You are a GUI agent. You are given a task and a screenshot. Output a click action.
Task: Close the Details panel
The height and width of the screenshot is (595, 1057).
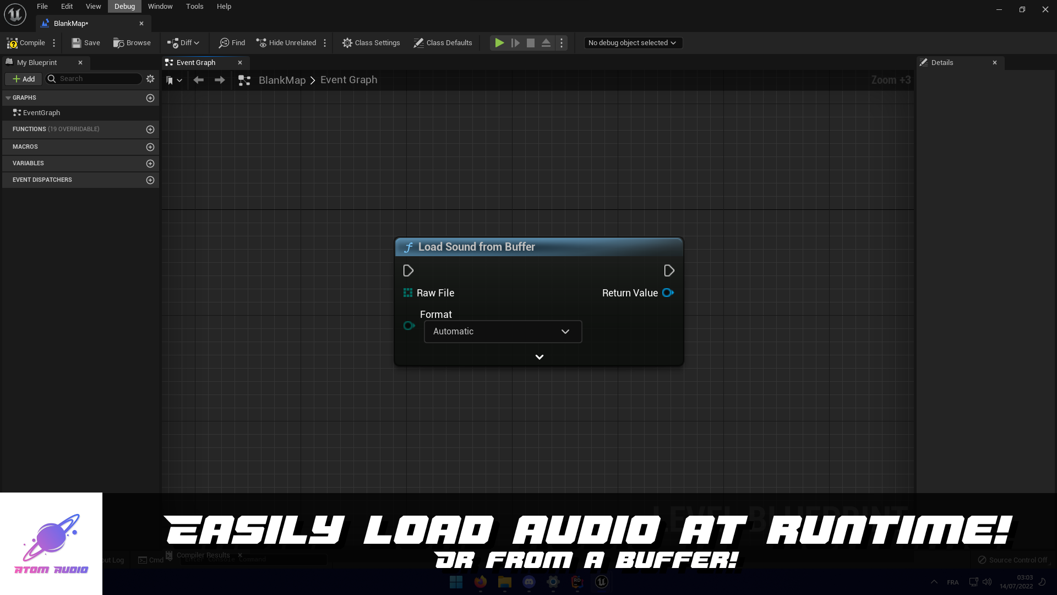point(995,63)
